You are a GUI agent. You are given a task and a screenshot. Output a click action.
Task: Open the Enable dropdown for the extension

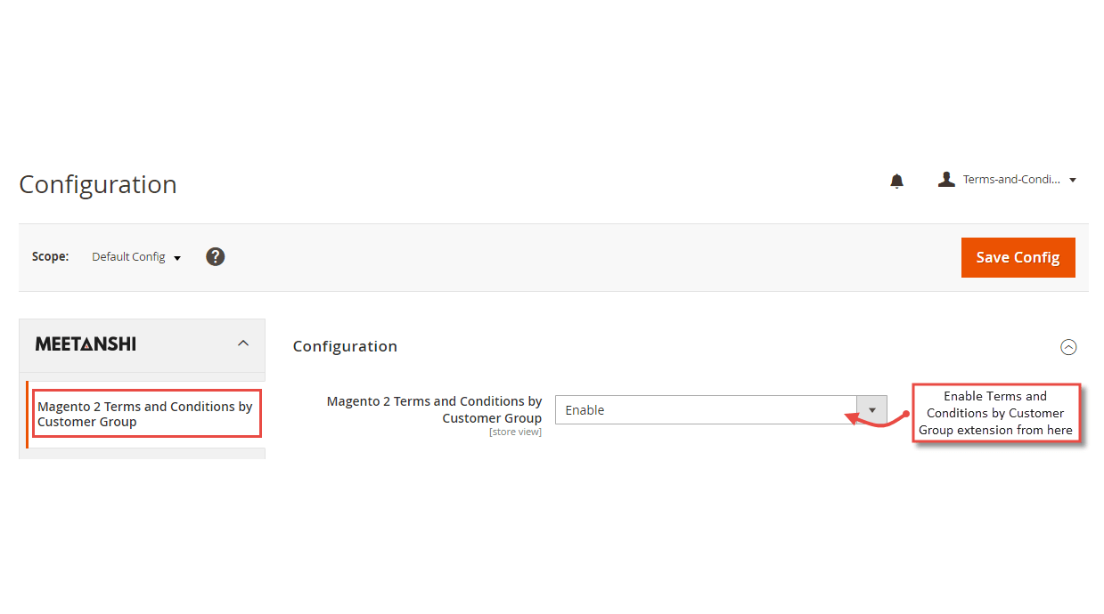[x=721, y=410]
